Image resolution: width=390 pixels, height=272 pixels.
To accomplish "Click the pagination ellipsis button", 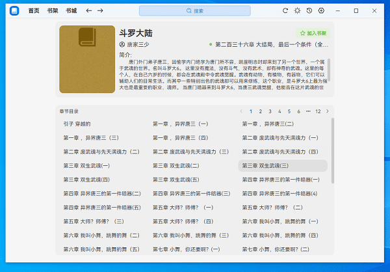I will [x=308, y=111].
